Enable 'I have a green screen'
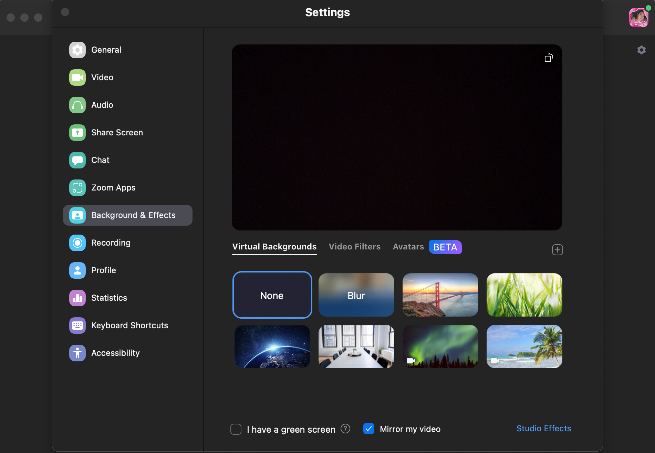Screen dimensions: 655x453 pos(236,429)
